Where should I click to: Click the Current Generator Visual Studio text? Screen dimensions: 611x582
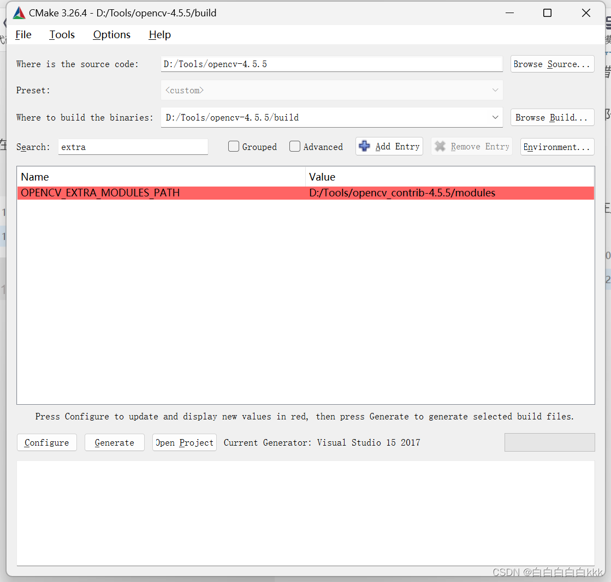322,442
